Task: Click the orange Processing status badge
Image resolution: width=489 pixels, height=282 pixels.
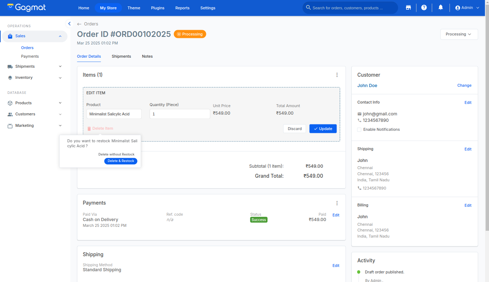Action: (x=190, y=34)
